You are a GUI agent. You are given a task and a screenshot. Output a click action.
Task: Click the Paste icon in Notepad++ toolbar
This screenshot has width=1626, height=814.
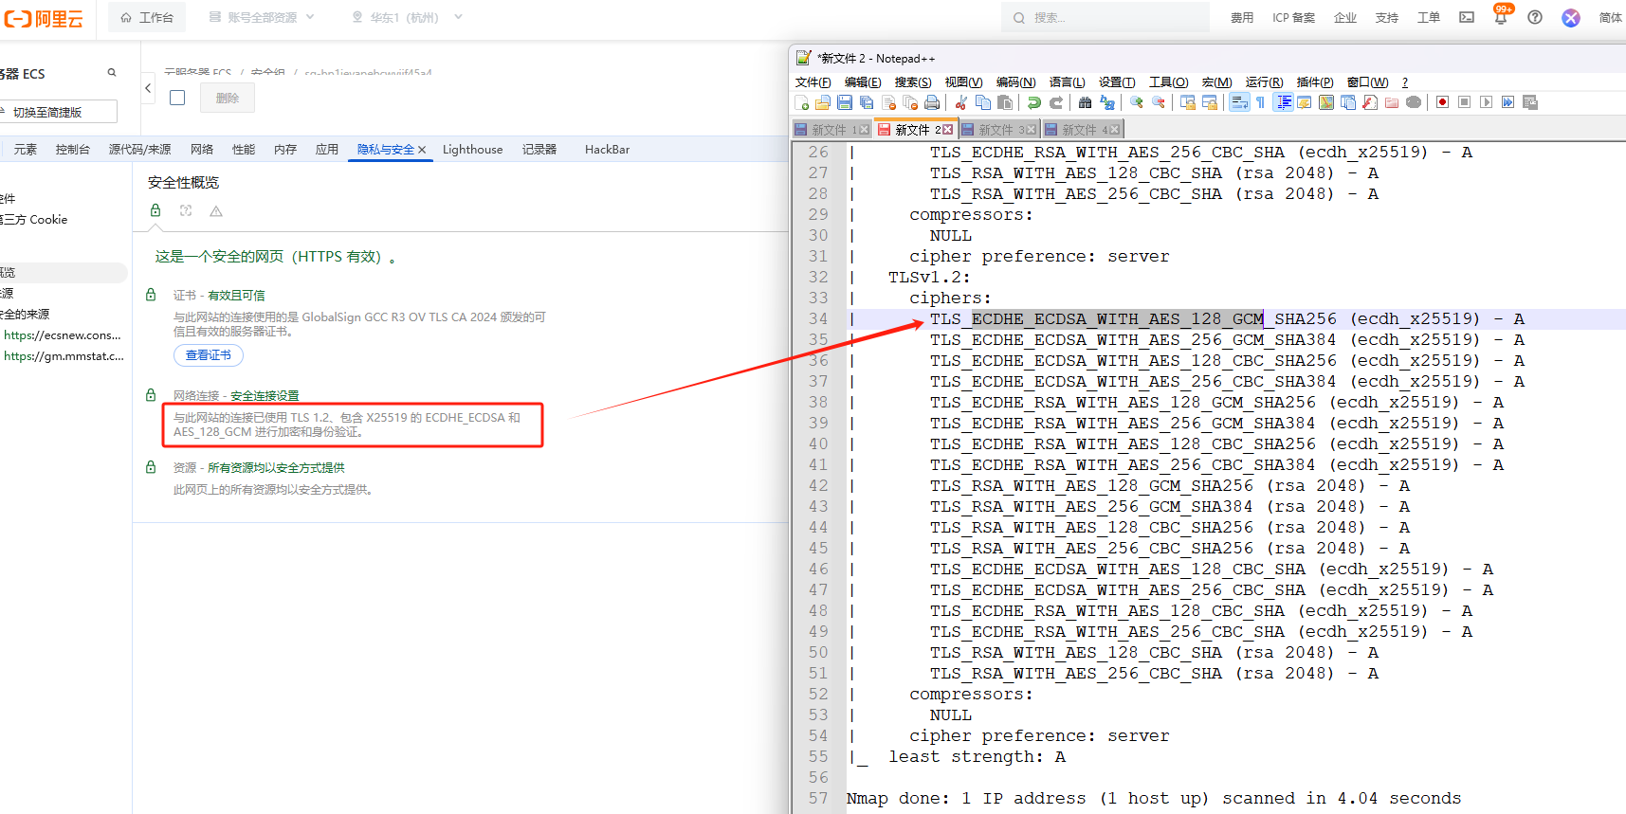[x=1005, y=102]
